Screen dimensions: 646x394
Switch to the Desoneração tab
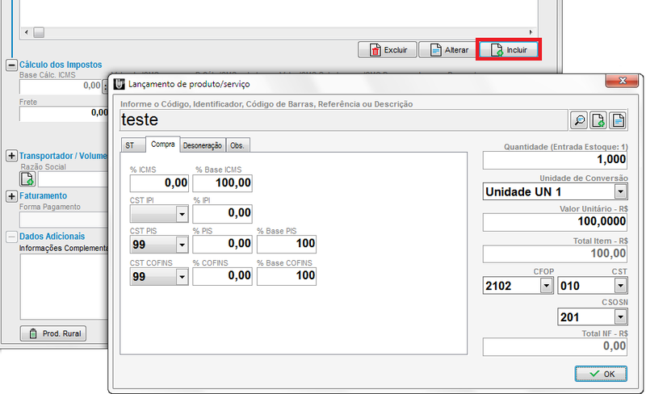click(x=202, y=145)
